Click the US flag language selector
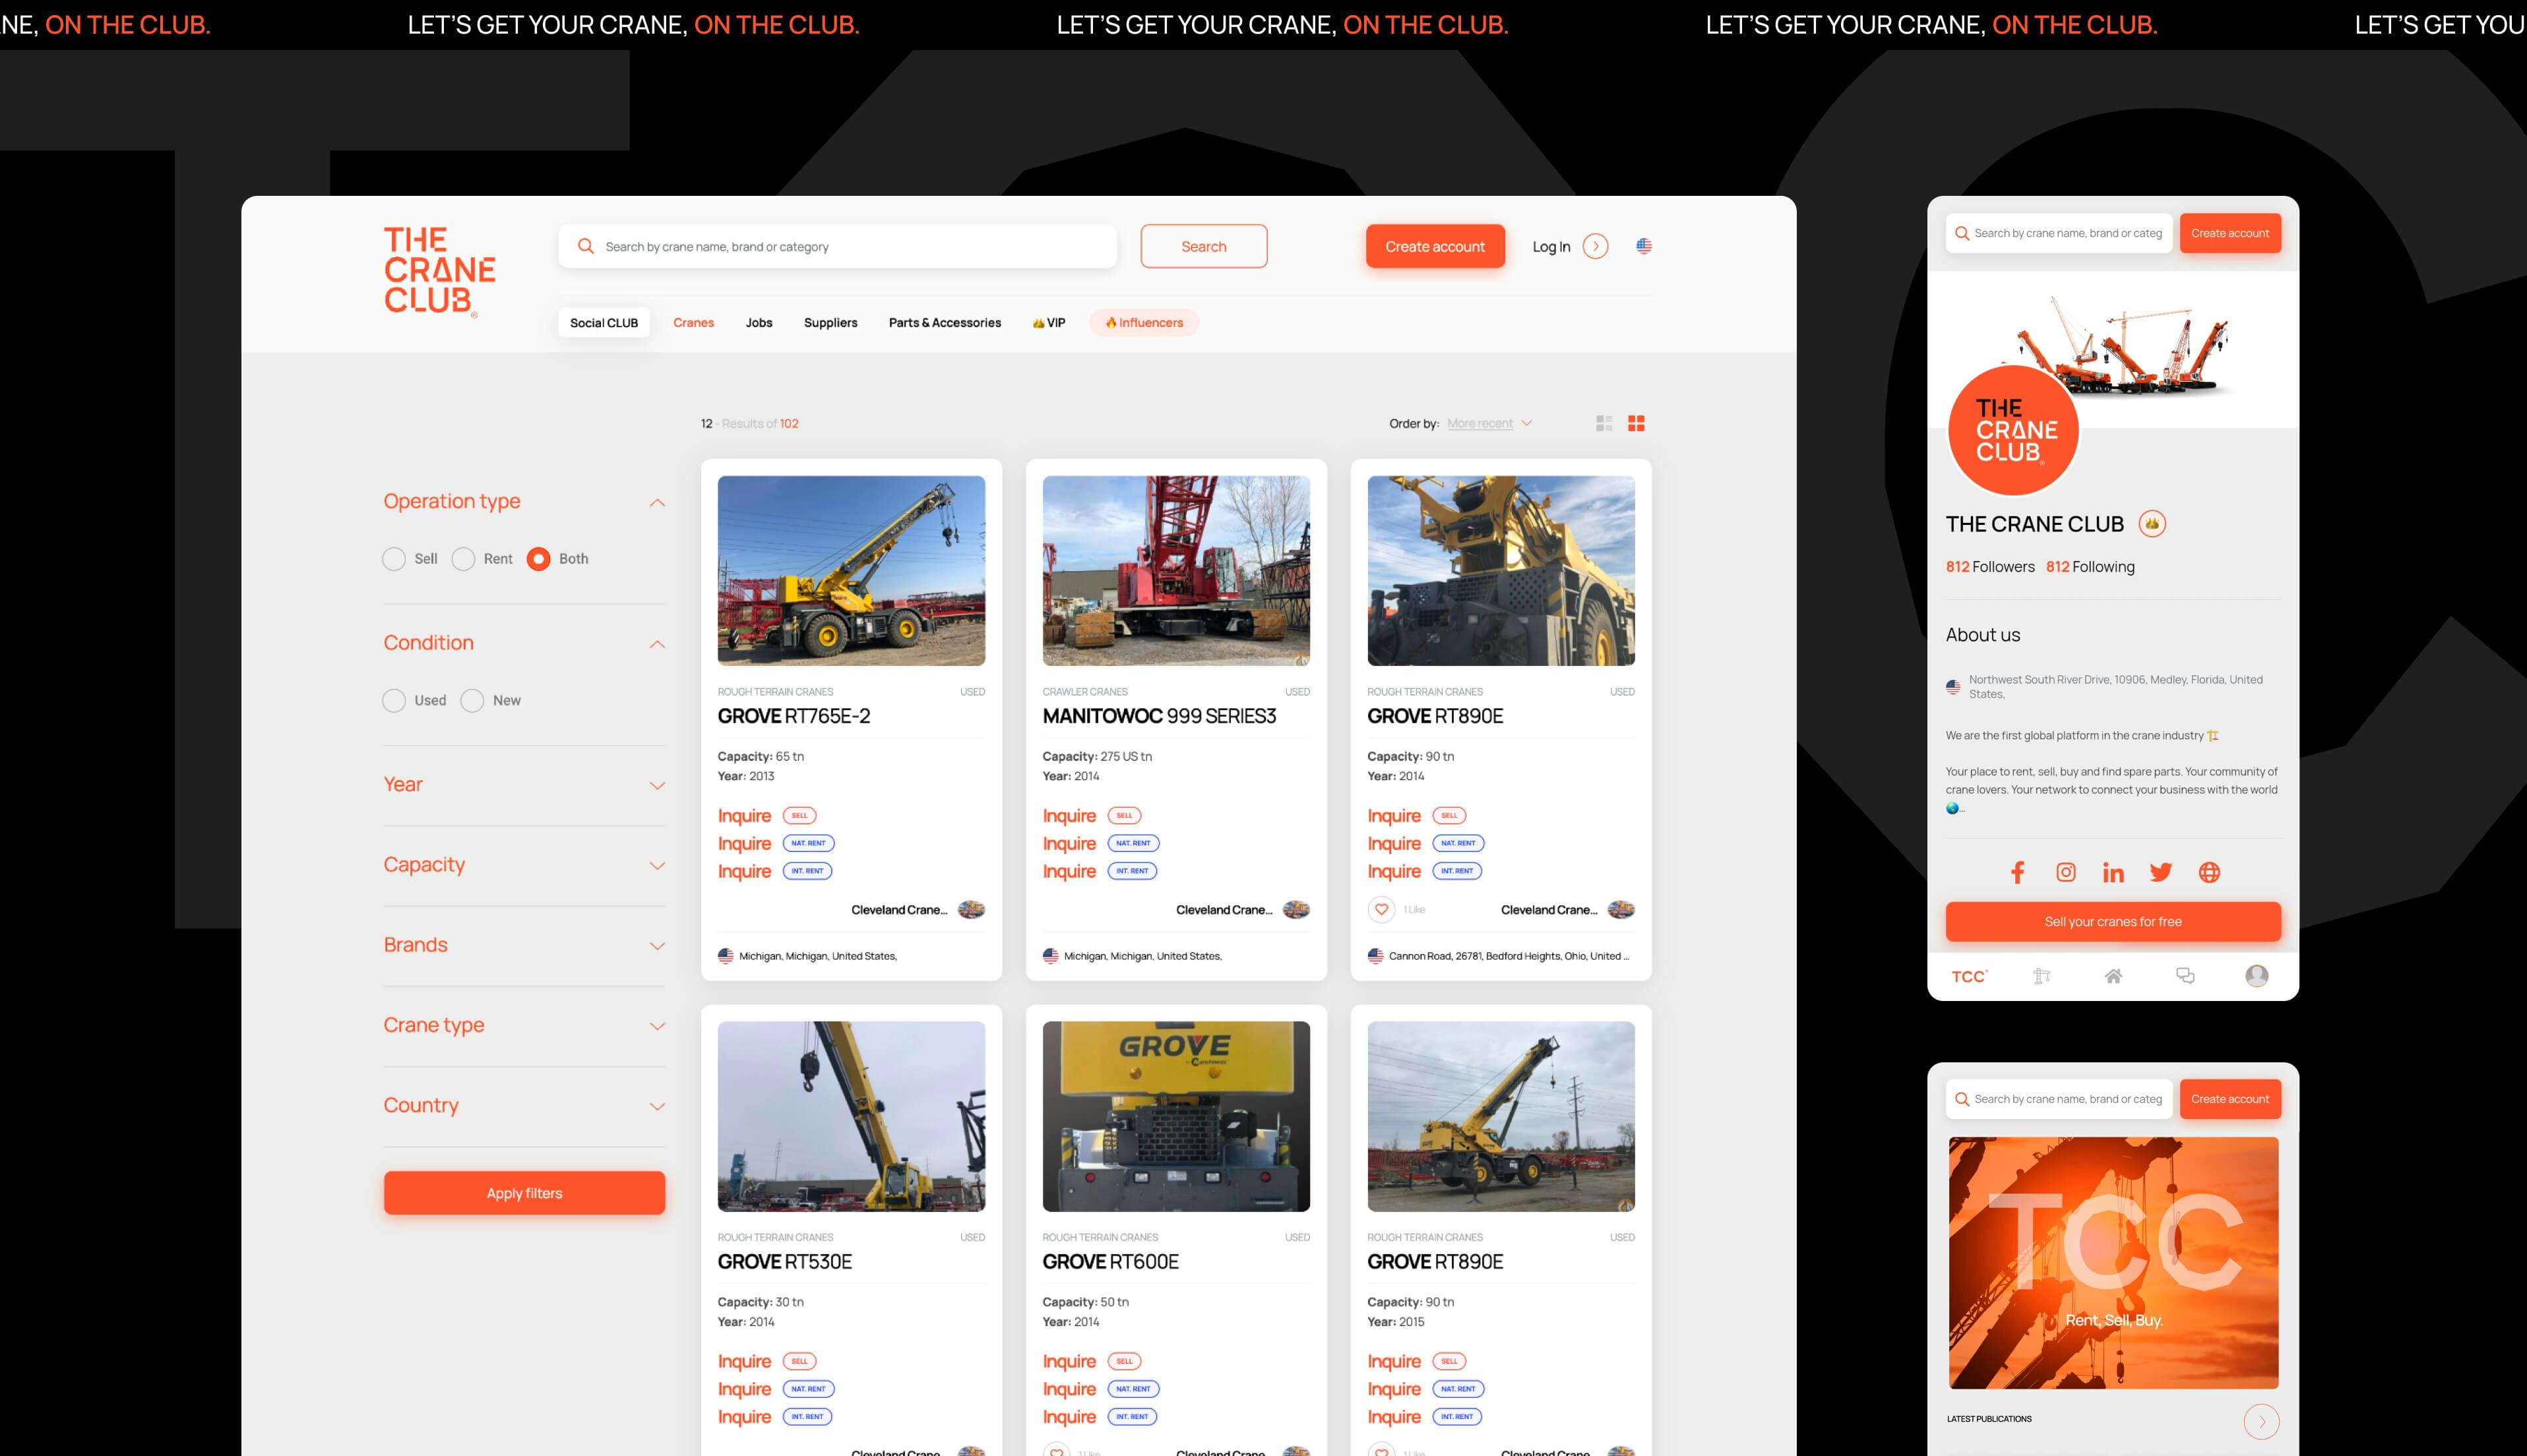Image resolution: width=2527 pixels, height=1456 pixels. coord(1644,246)
